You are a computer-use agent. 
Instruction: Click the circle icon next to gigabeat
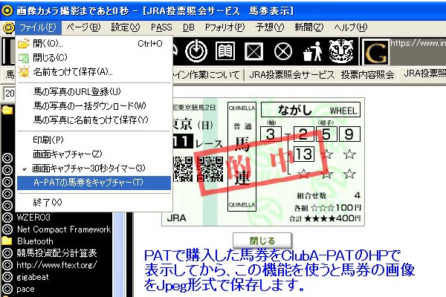[7, 277]
